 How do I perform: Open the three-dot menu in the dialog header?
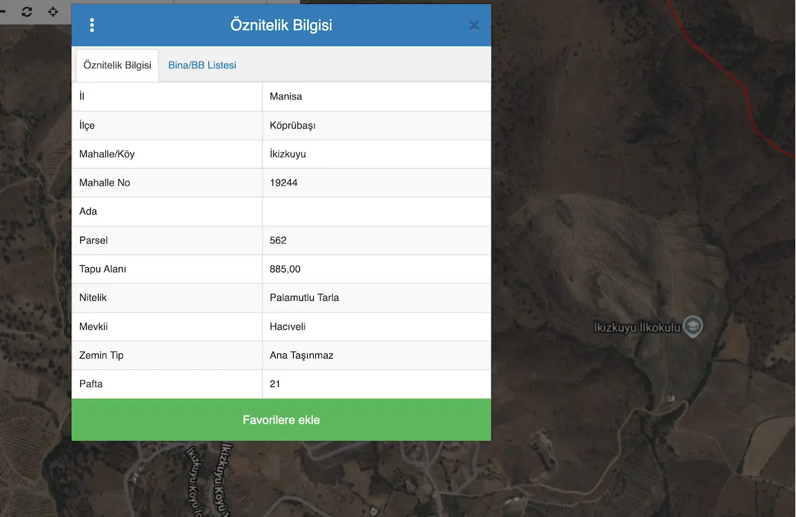pyautogui.click(x=92, y=25)
